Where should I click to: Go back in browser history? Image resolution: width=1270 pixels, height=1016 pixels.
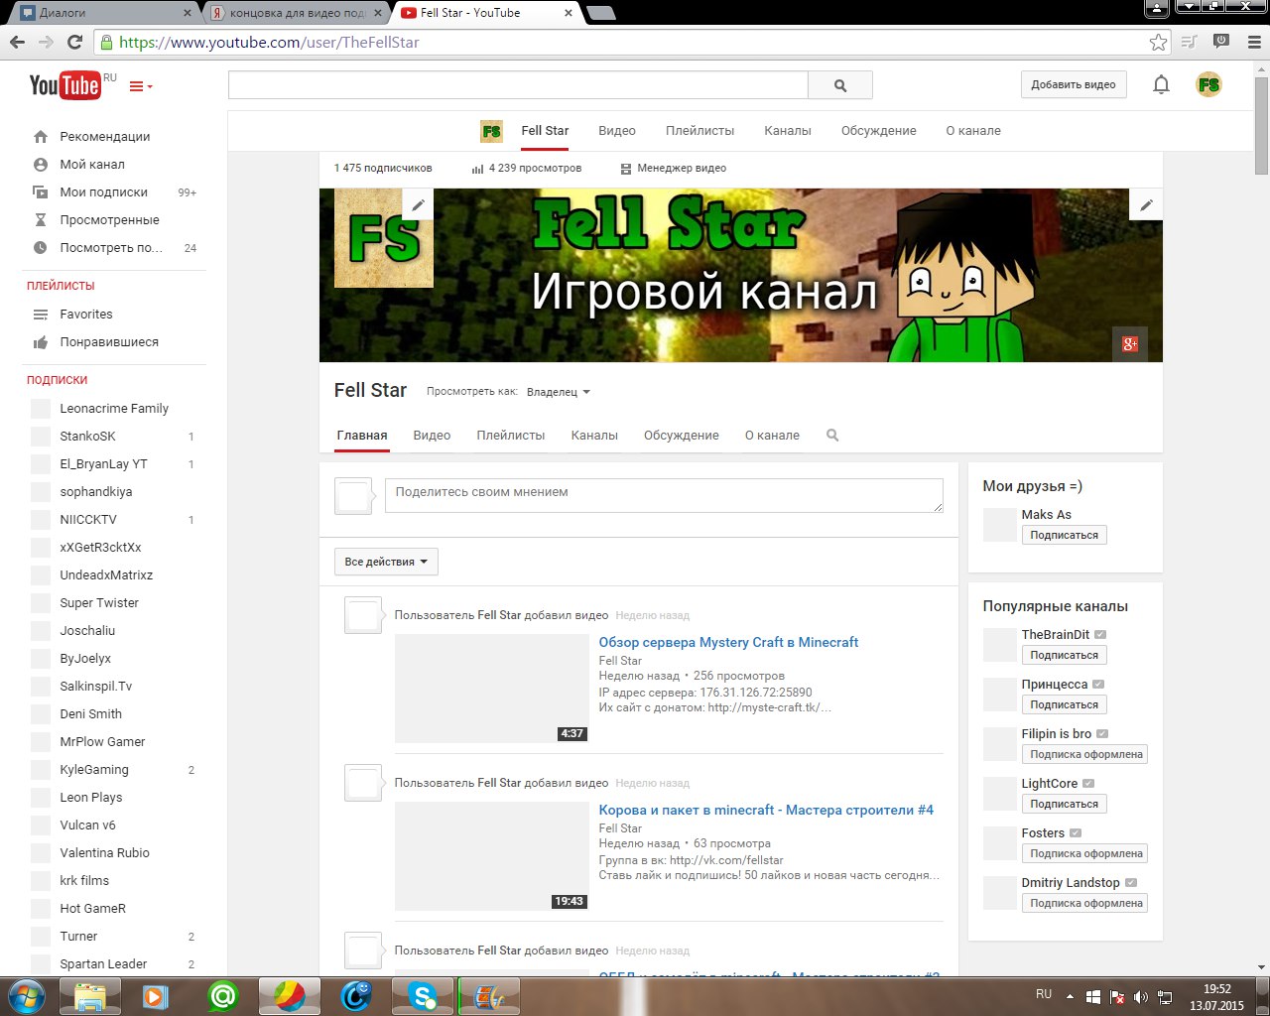pos(17,42)
